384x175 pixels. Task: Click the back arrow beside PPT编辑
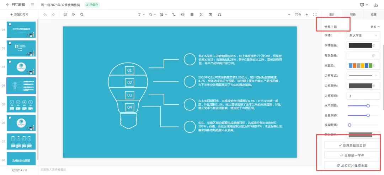coord(7,5)
